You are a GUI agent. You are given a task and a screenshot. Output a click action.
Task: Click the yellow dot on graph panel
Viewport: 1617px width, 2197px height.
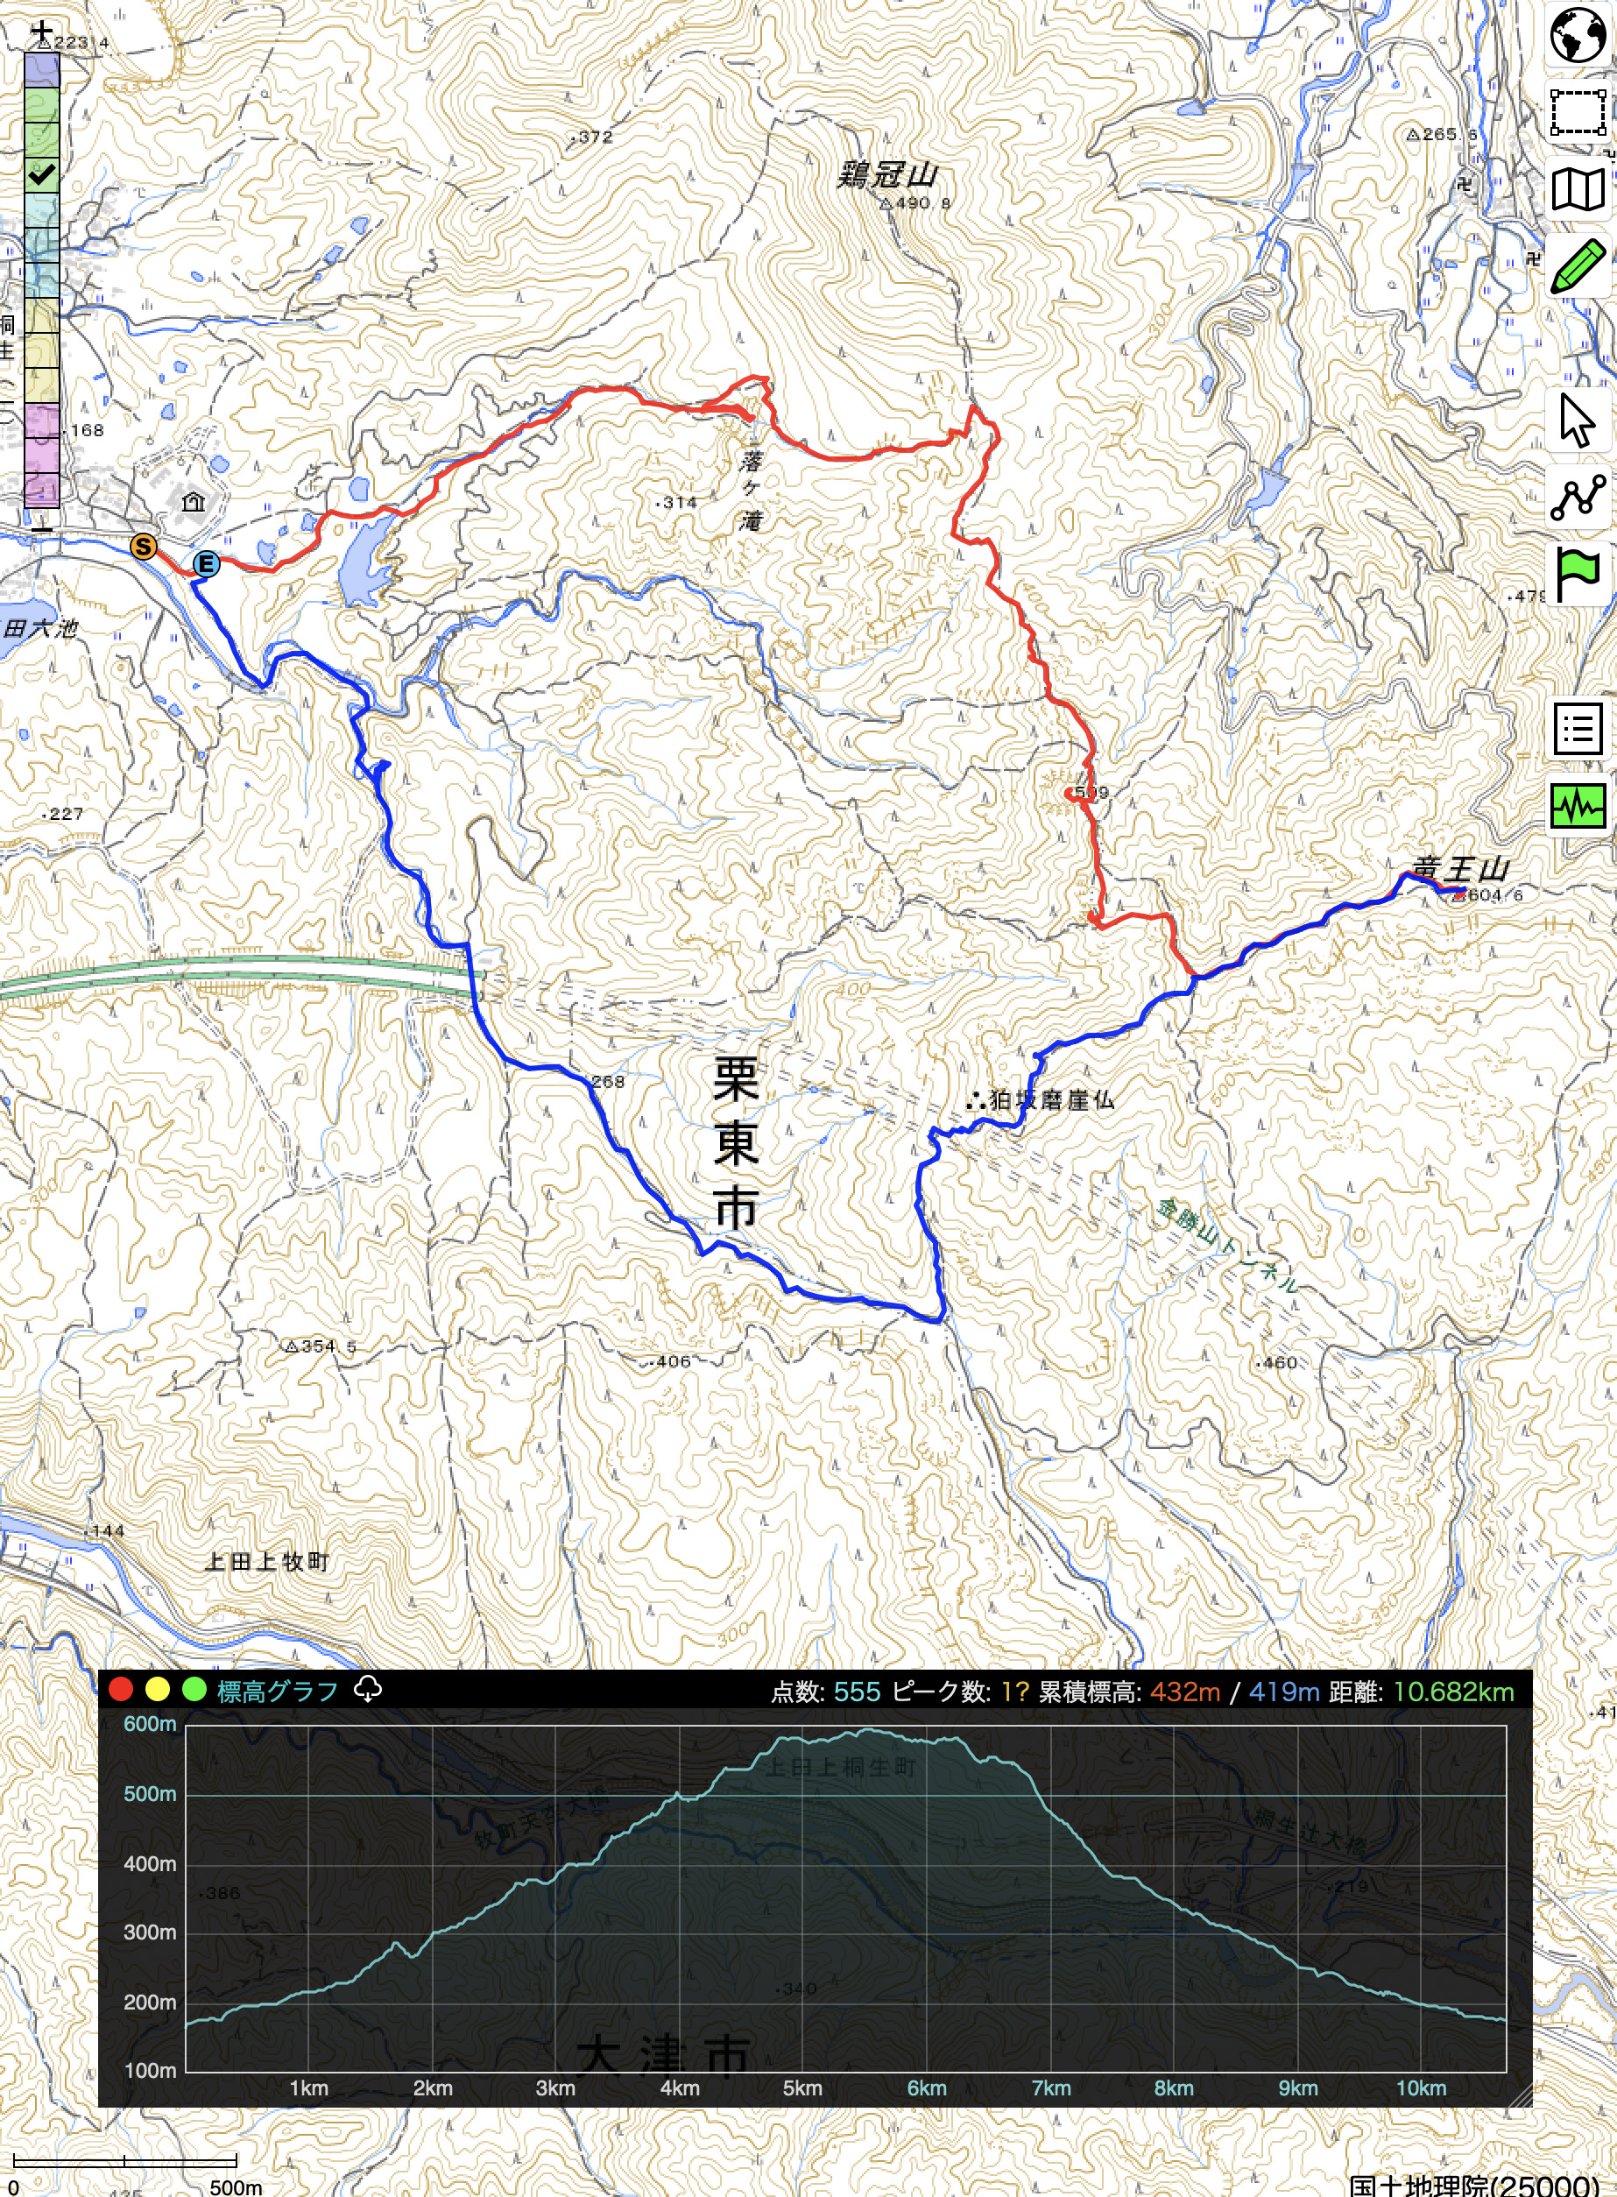tap(158, 1689)
